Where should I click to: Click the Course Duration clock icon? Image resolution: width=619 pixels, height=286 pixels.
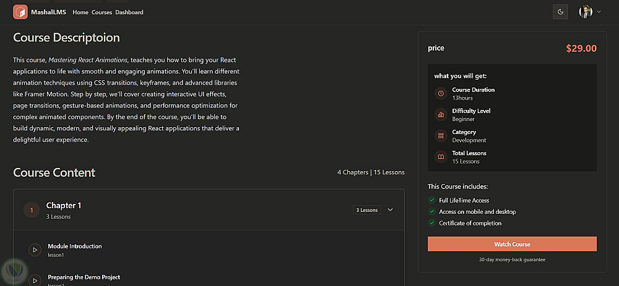tap(441, 94)
